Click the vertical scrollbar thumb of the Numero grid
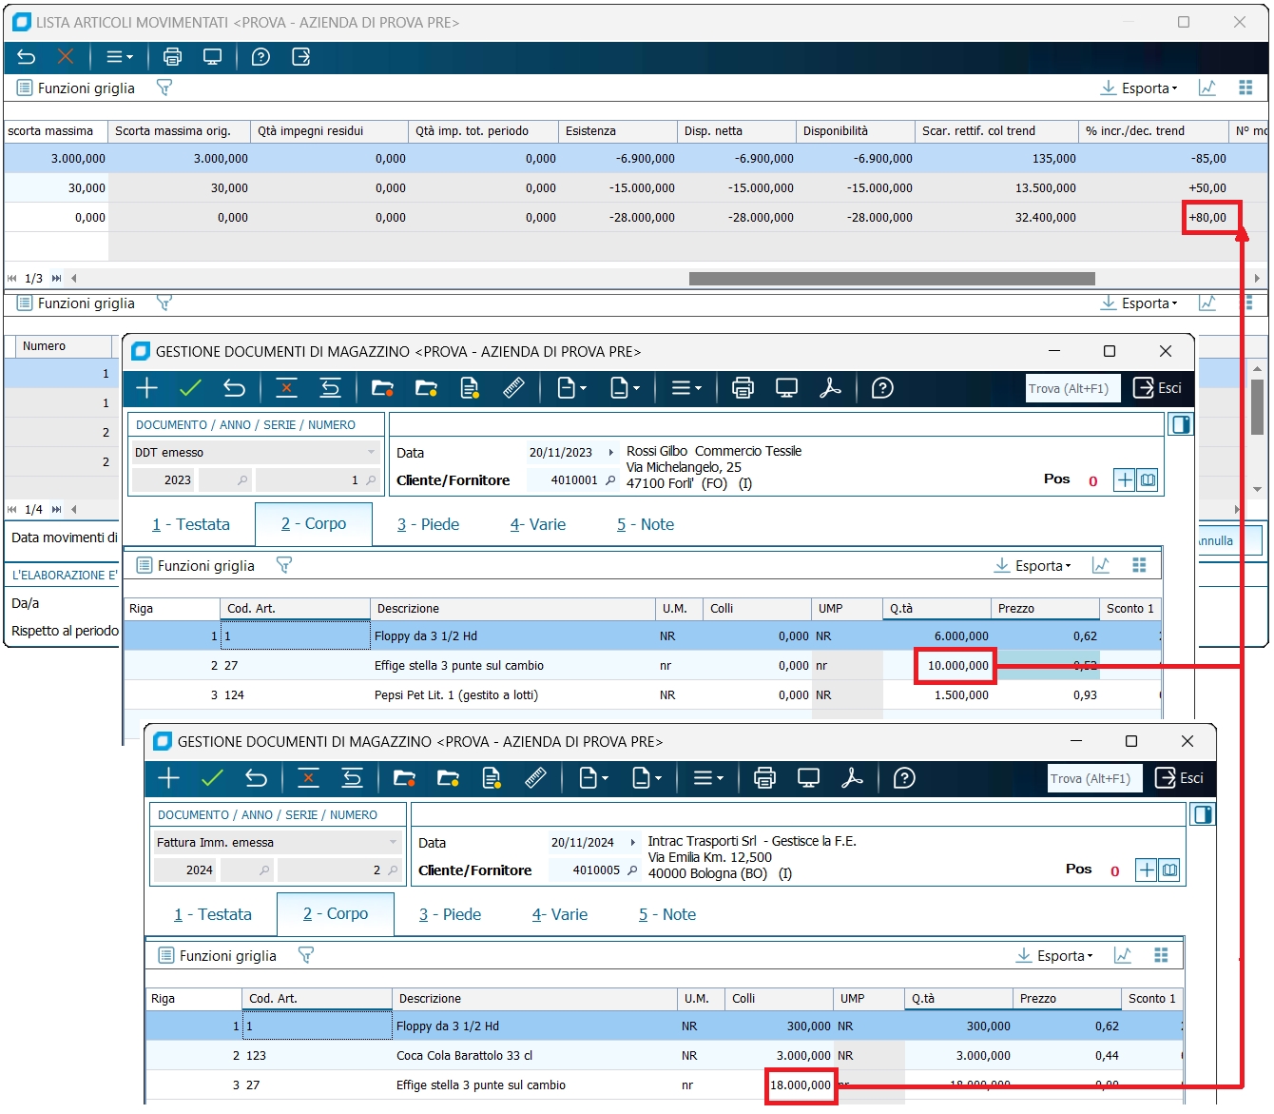1274x1114 pixels. click(1257, 407)
